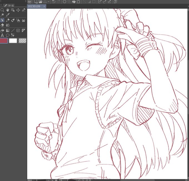Click the Undo arrow
The width and height of the screenshot is (189, 181).
tap(54, 2)
